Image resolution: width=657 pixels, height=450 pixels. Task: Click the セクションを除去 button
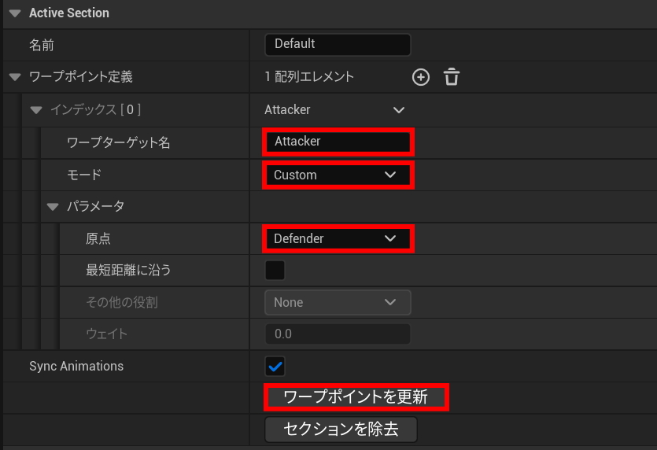coord(341,430)
